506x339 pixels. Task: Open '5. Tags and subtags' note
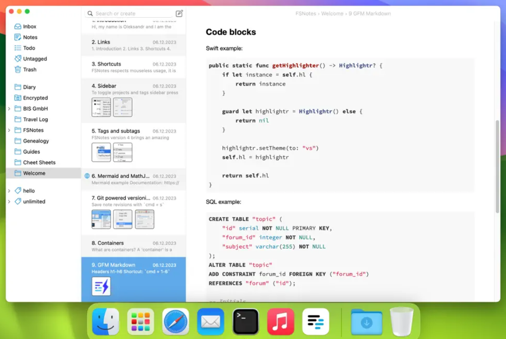point(133,146)
